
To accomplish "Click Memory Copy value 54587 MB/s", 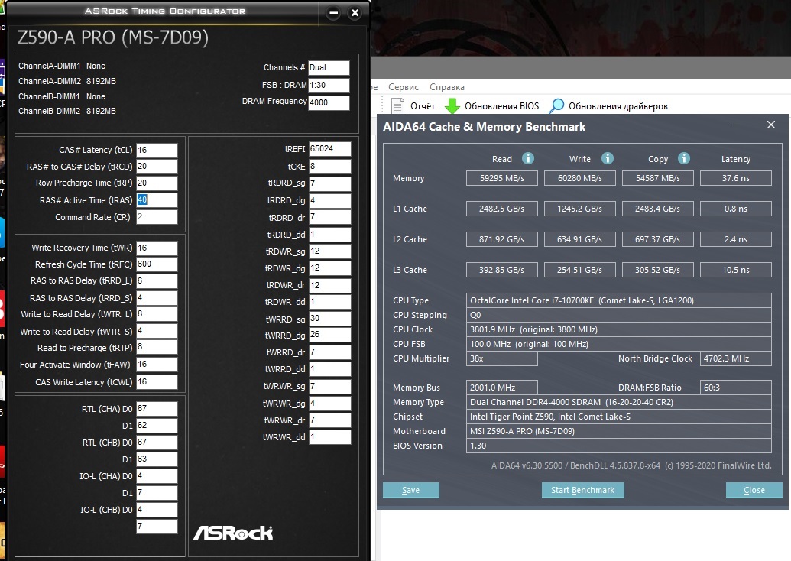I will coord(658,178).
